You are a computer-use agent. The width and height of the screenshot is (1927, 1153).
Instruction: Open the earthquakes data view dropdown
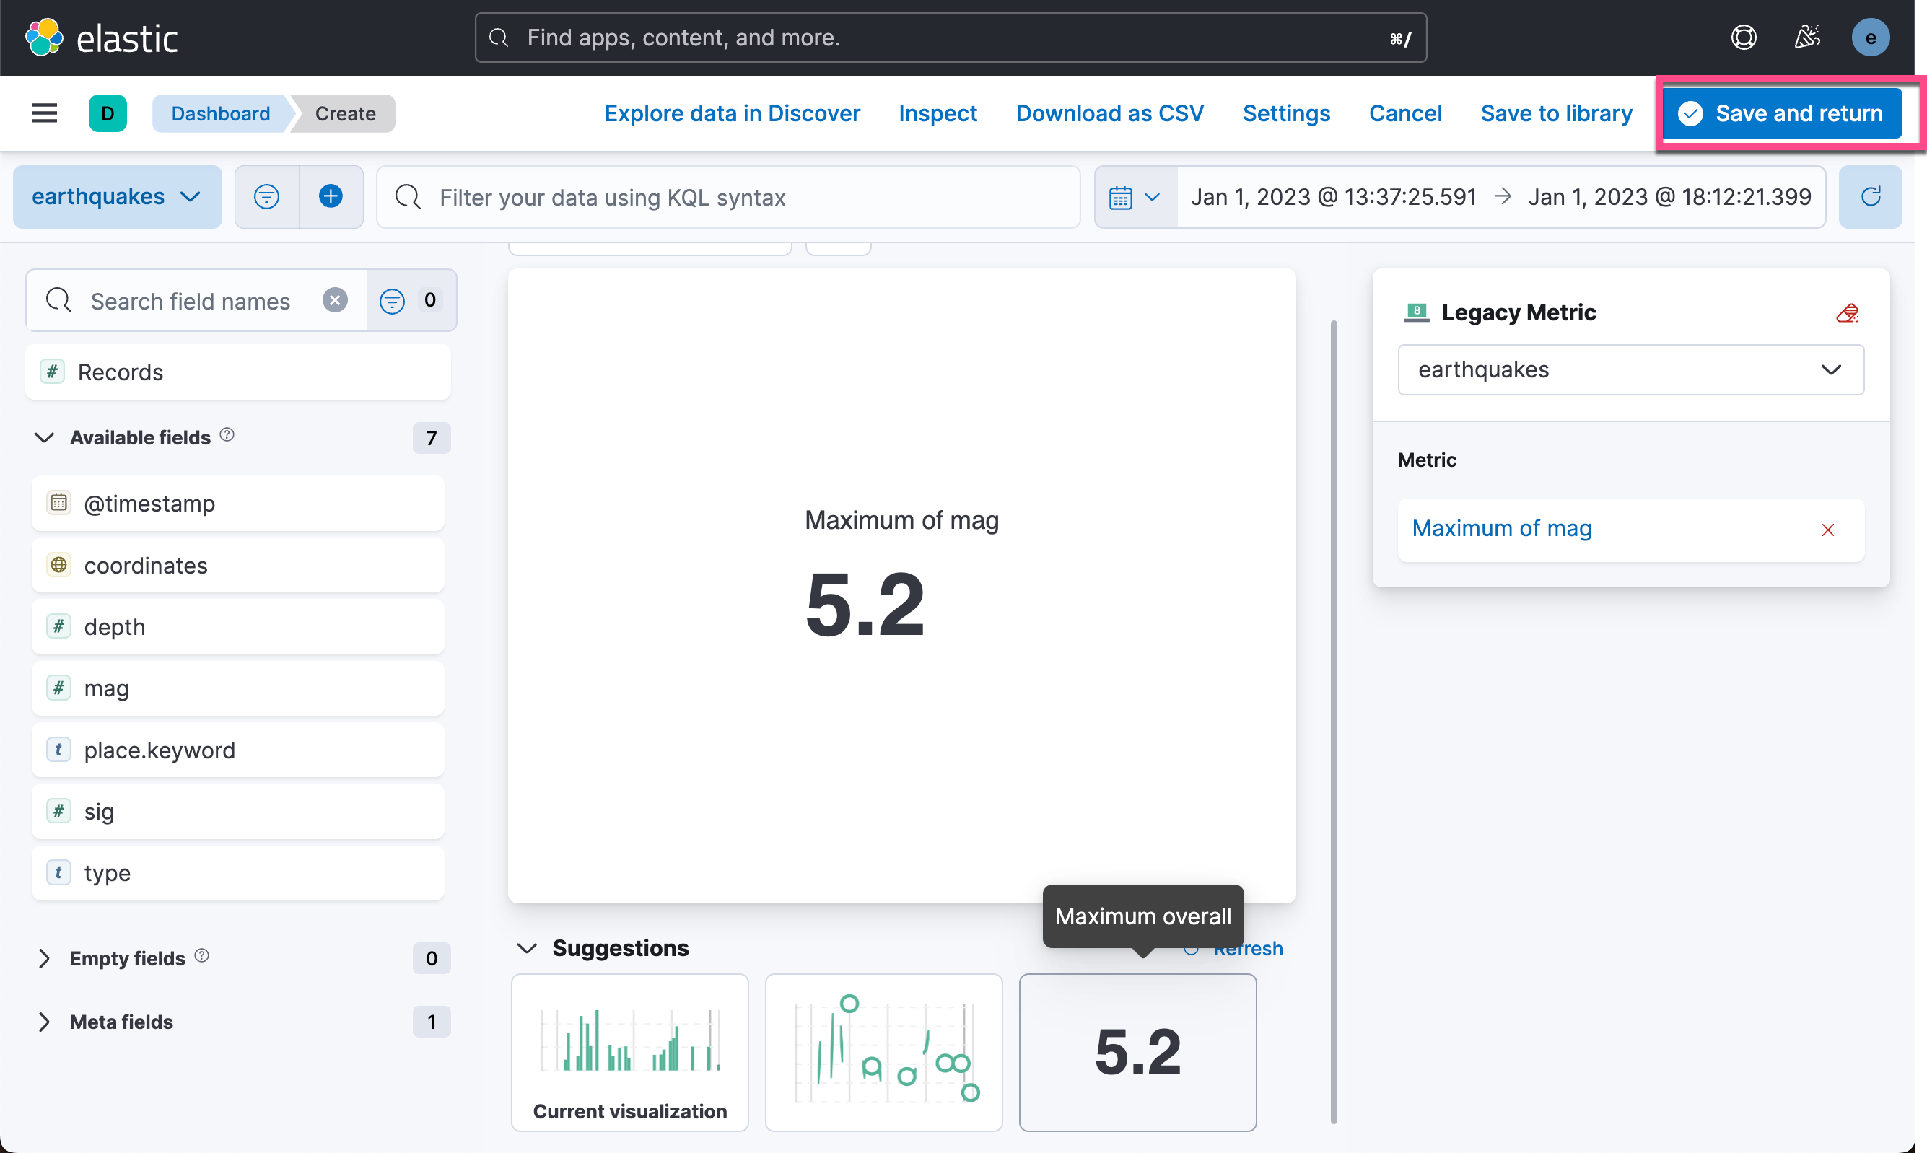point(116,196)
